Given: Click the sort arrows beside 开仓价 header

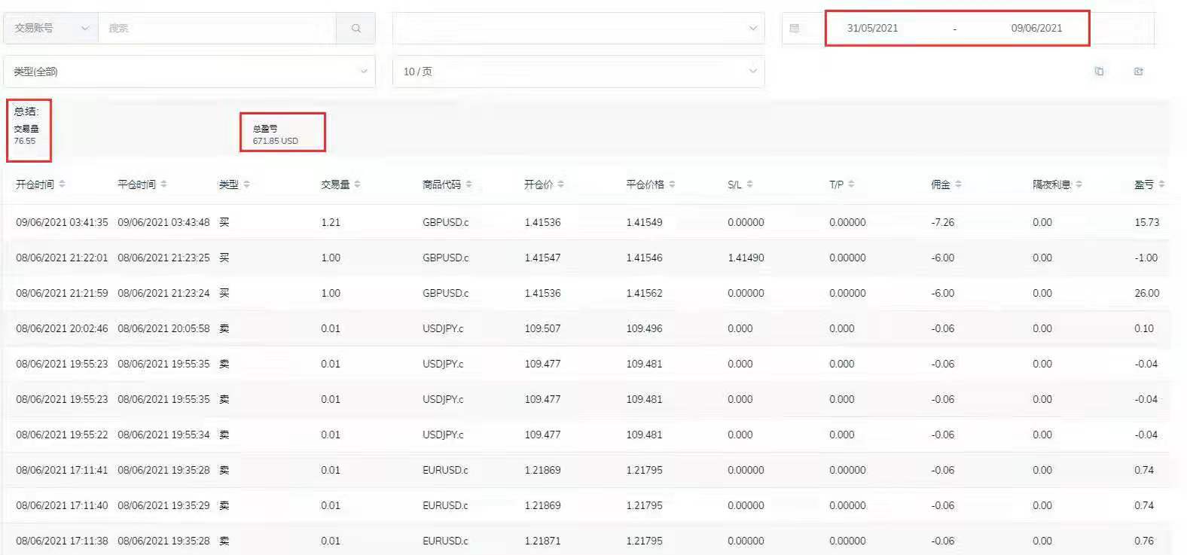Looking at the screenshot, I should coord(560,184).
